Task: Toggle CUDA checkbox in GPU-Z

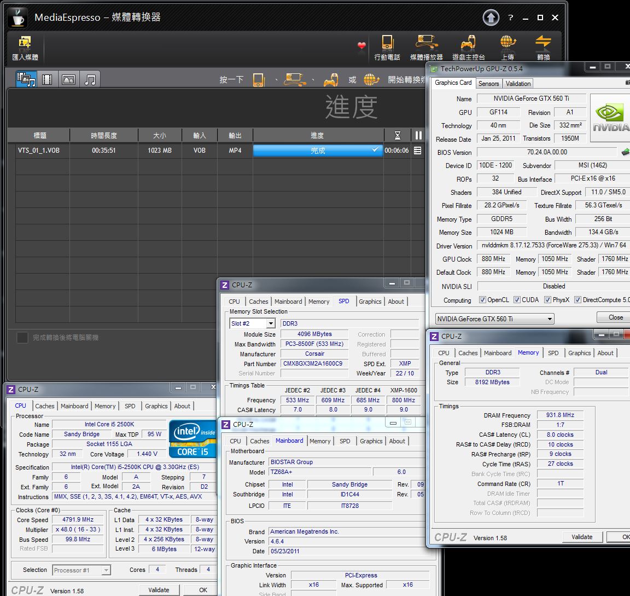Action: 517,300
